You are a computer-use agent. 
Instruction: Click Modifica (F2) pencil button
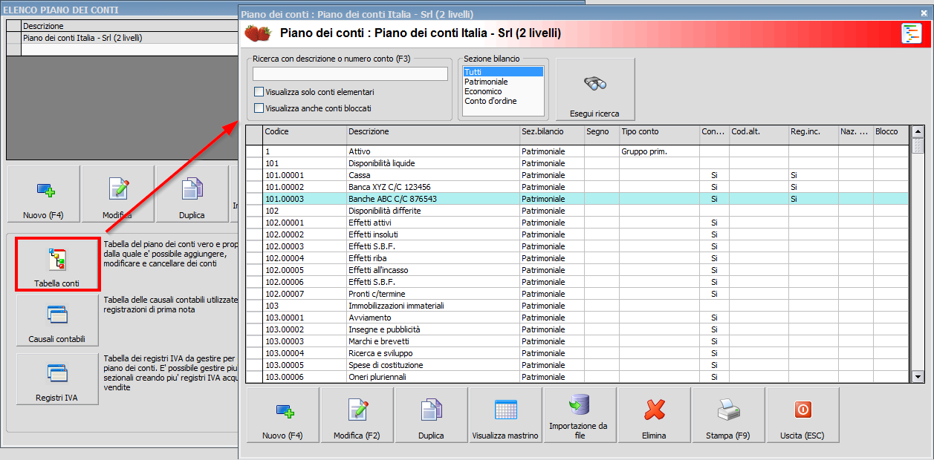357,415
